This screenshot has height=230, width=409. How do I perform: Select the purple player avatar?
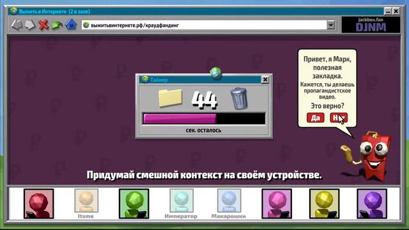pyautogui.click(x=372, y=204)
